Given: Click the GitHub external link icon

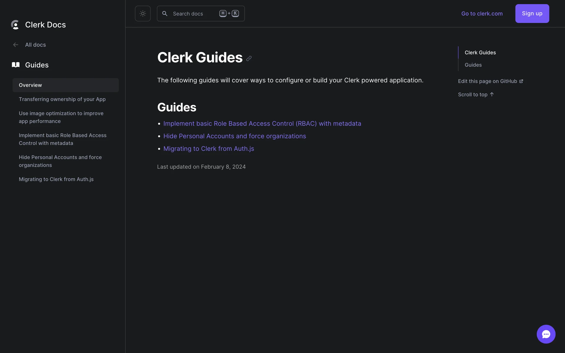Looking at the screenshot, I should (x=521, y=81).
